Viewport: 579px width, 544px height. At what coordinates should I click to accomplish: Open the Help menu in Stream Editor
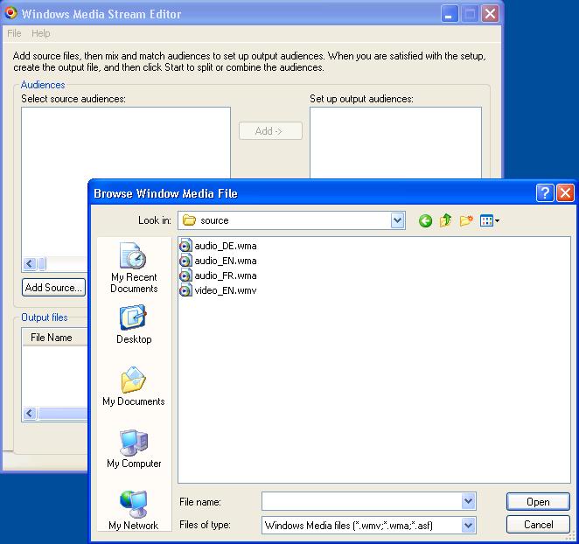(40, 33)
